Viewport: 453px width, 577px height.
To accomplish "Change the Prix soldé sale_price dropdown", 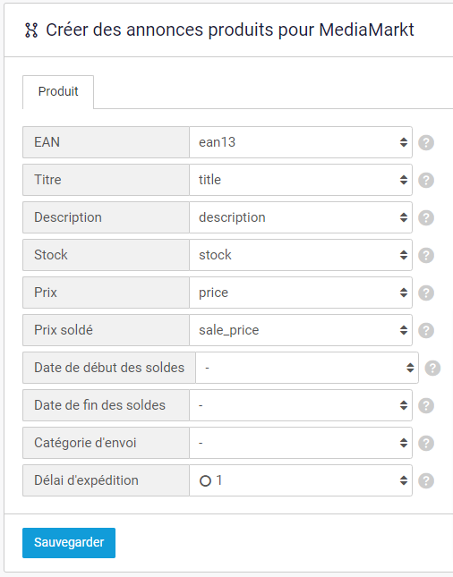I will click(301, 330).
